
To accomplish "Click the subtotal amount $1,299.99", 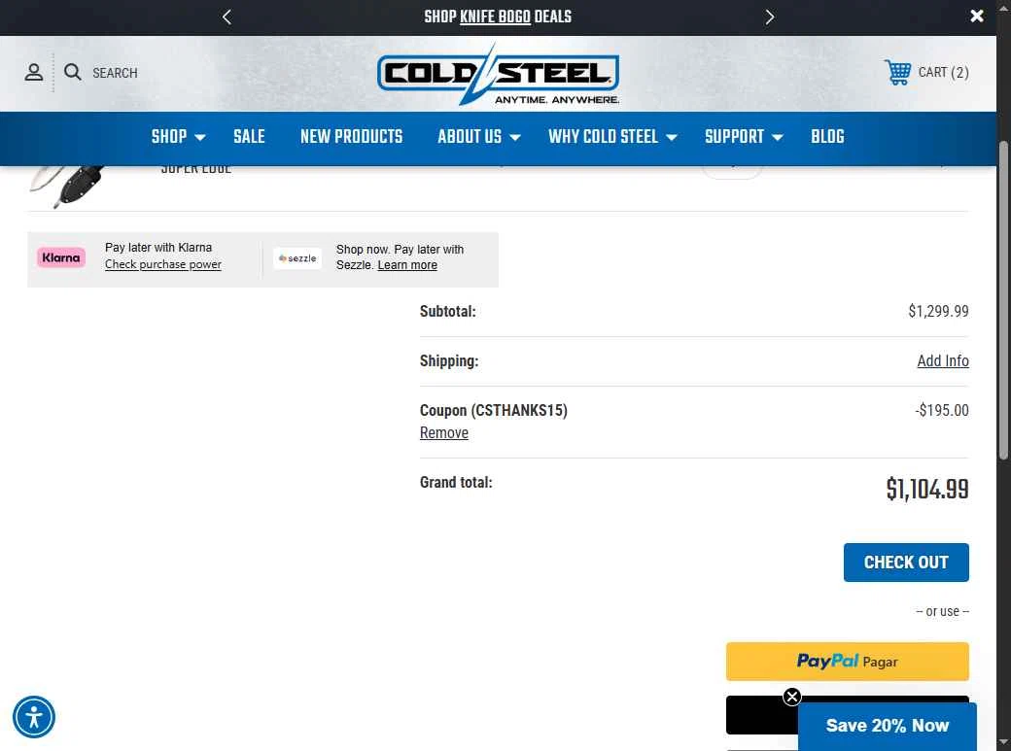I will (x=938, y=311).
